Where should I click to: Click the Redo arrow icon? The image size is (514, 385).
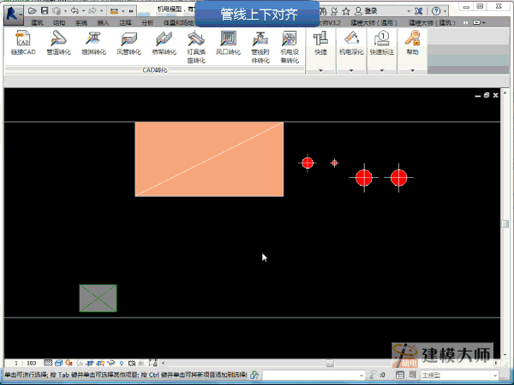(x=93, y=11)
